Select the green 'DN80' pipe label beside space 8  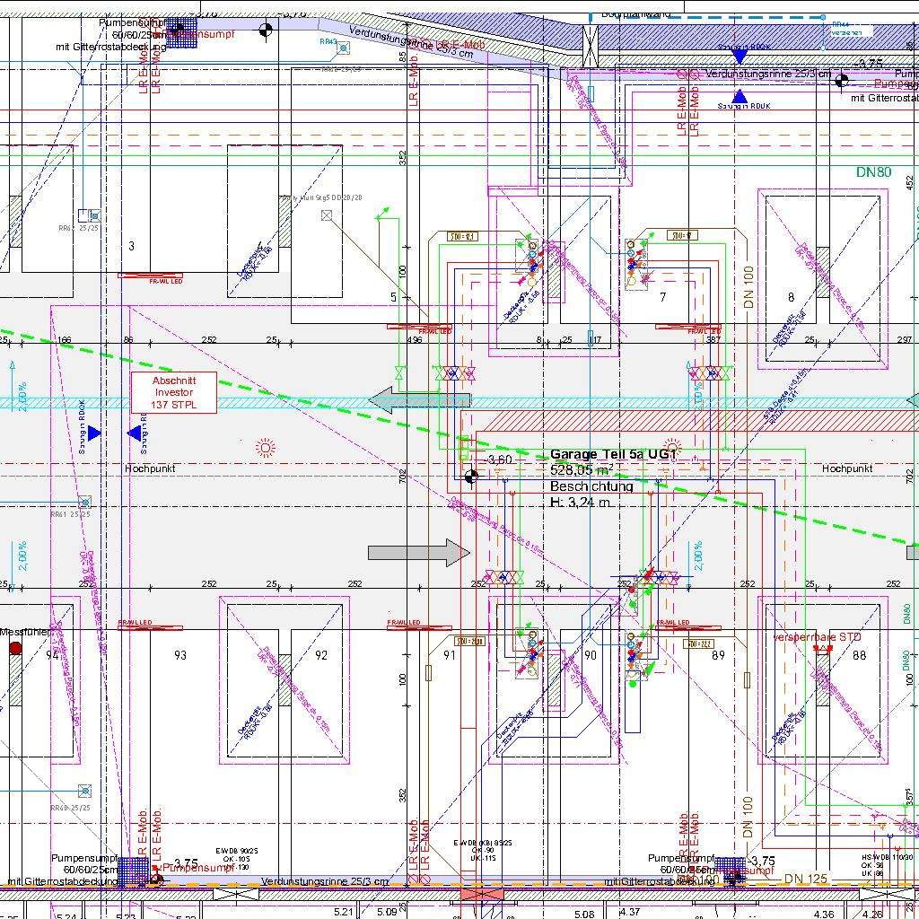click(873, 171)
